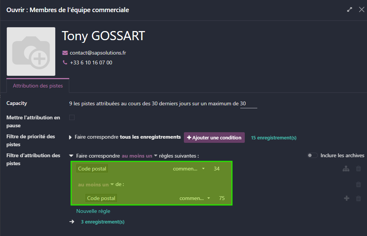Toggle Inclure les archives switch
Viewport: 367px width, 236px height.
tap(312, 155)
